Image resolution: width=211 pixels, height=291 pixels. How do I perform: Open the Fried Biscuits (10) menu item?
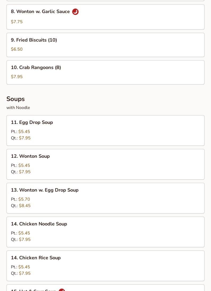(34, 40)
